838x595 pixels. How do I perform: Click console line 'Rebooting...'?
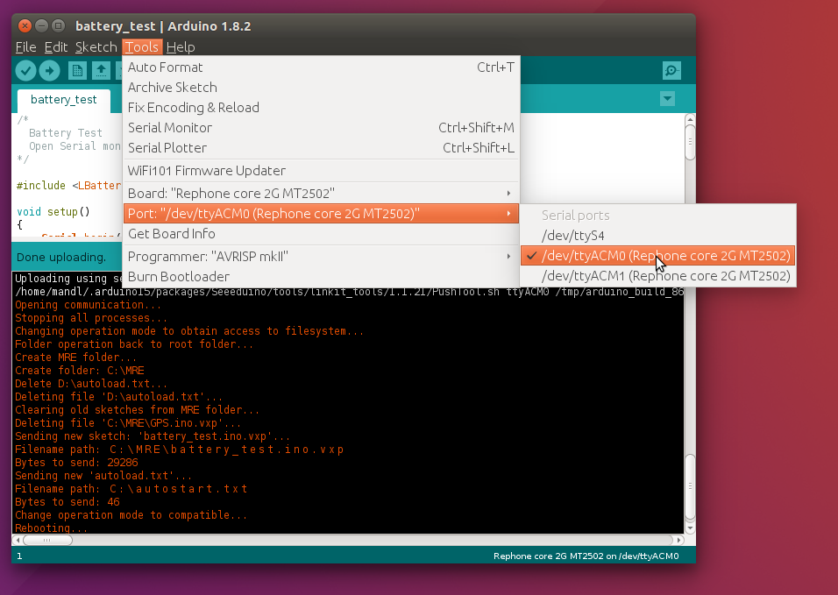coord(52,528)
